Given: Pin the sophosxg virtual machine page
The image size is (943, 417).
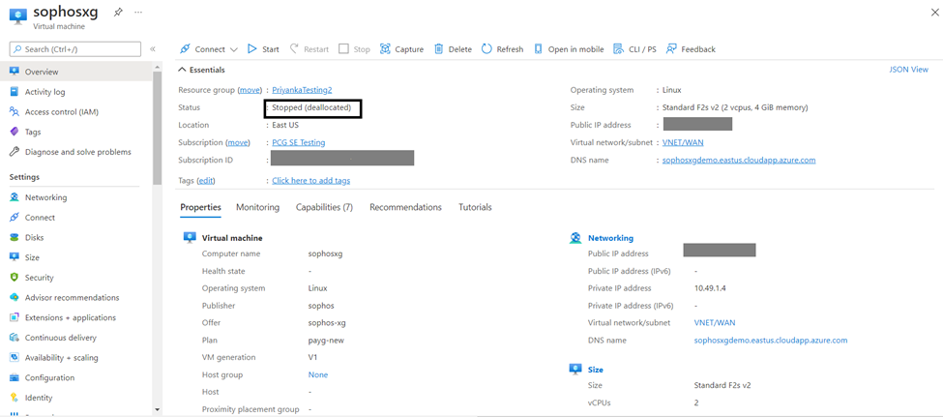Looking at the screenshot, I should tap(118, 13).
